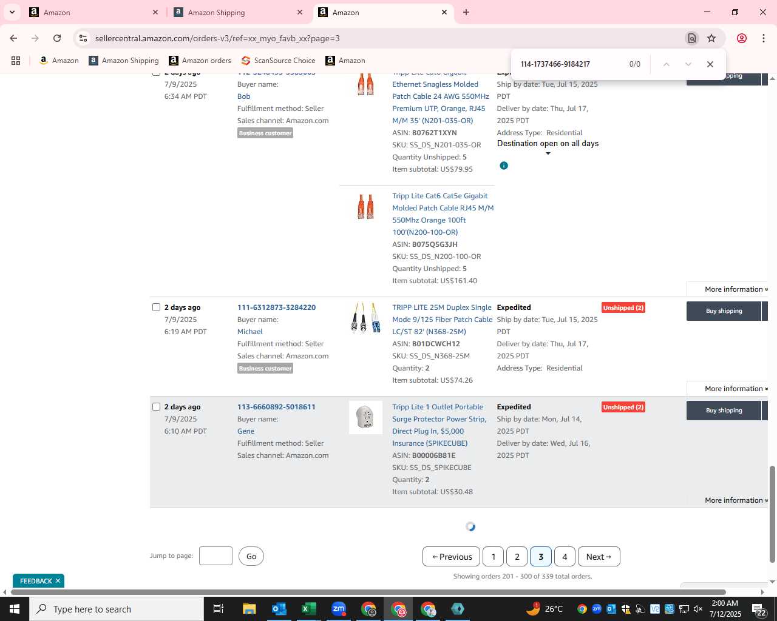Click Buy shipping for Michael's order

724,311
